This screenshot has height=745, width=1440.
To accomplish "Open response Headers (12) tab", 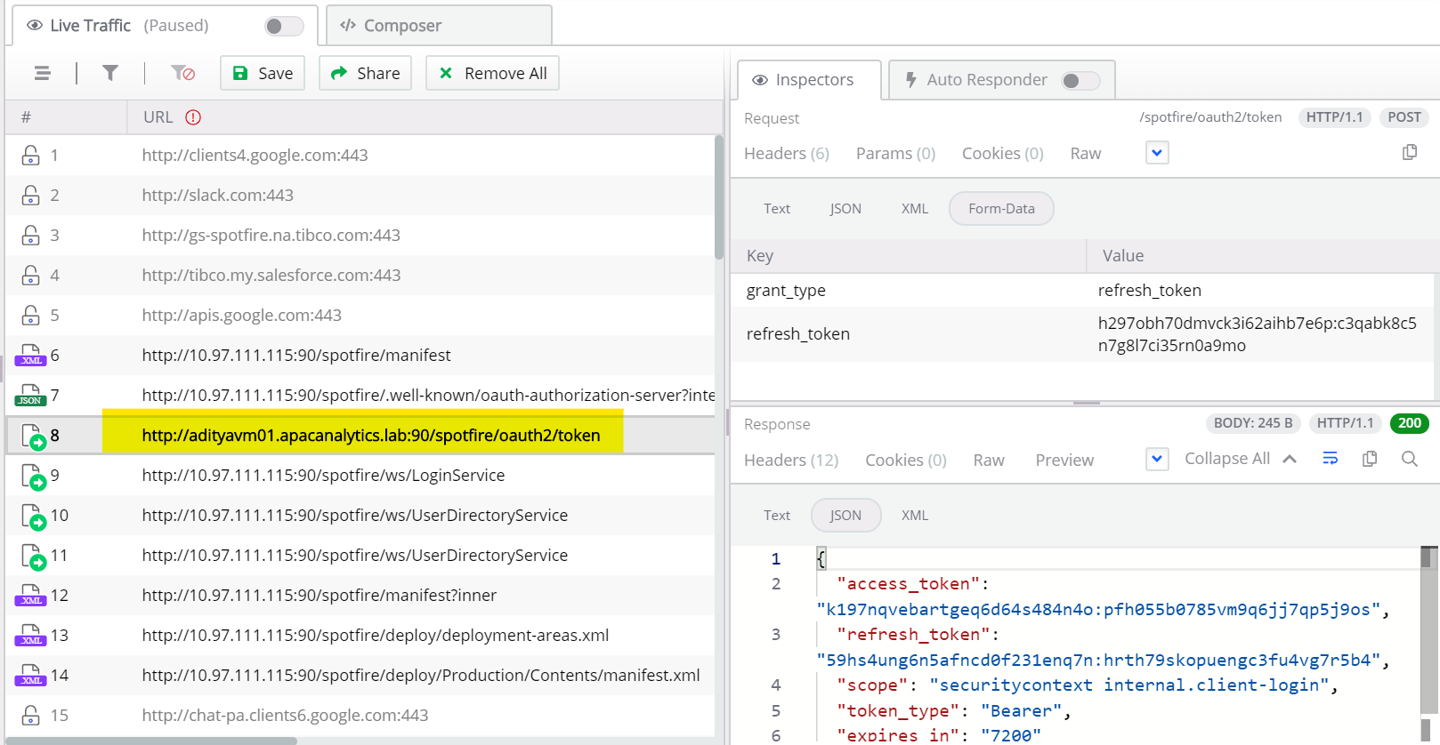I will 791,460.
